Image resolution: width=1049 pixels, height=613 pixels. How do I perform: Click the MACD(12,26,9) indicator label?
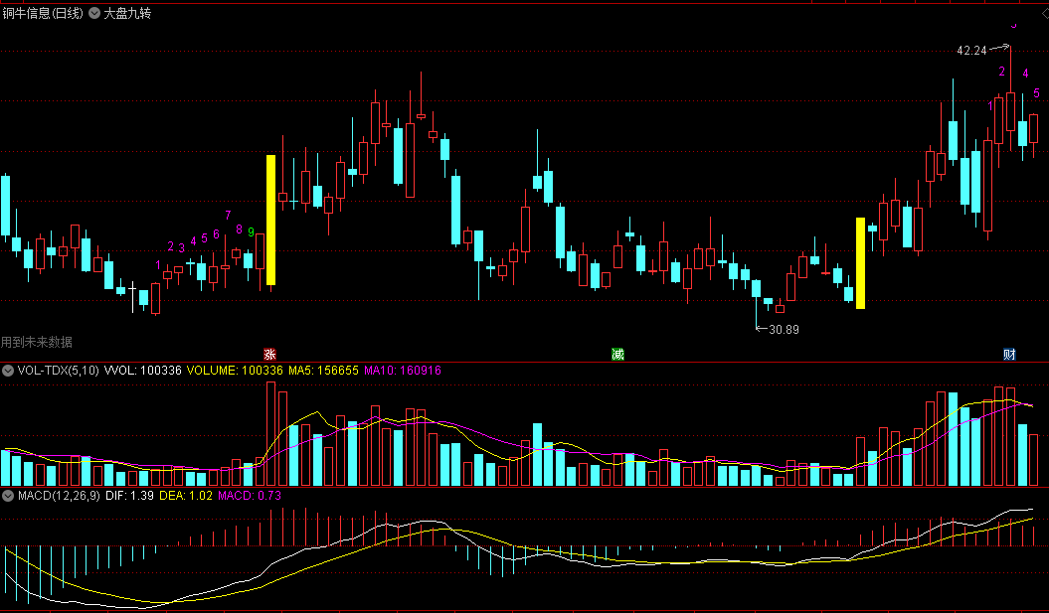click(59, 496)
